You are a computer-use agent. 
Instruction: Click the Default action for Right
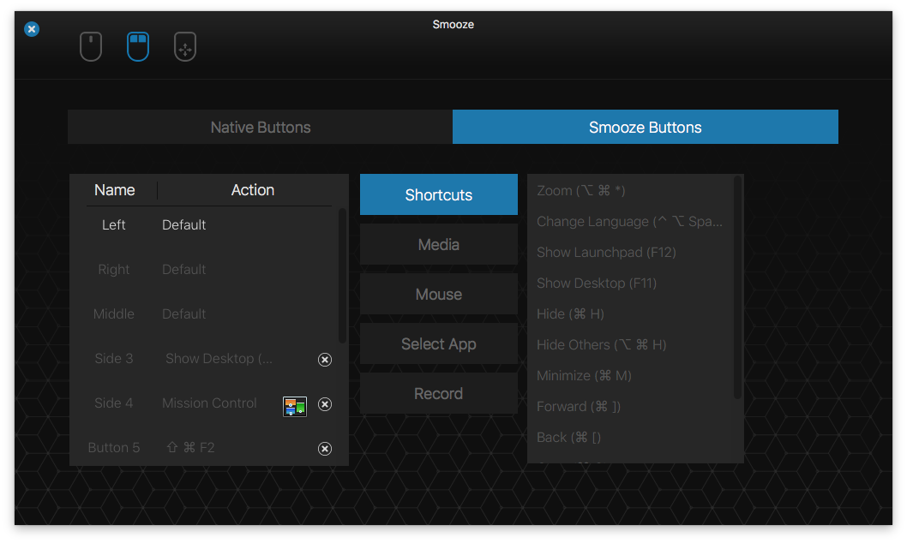(x=184, y=269)
